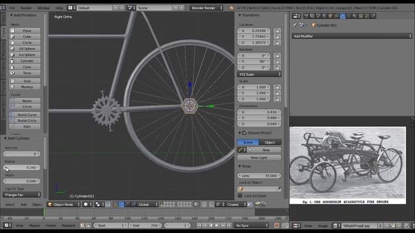Open the No Sync playback dropdown
This screenshot has width=415, height=233.
pyautogui.click(x=252, y=226)
